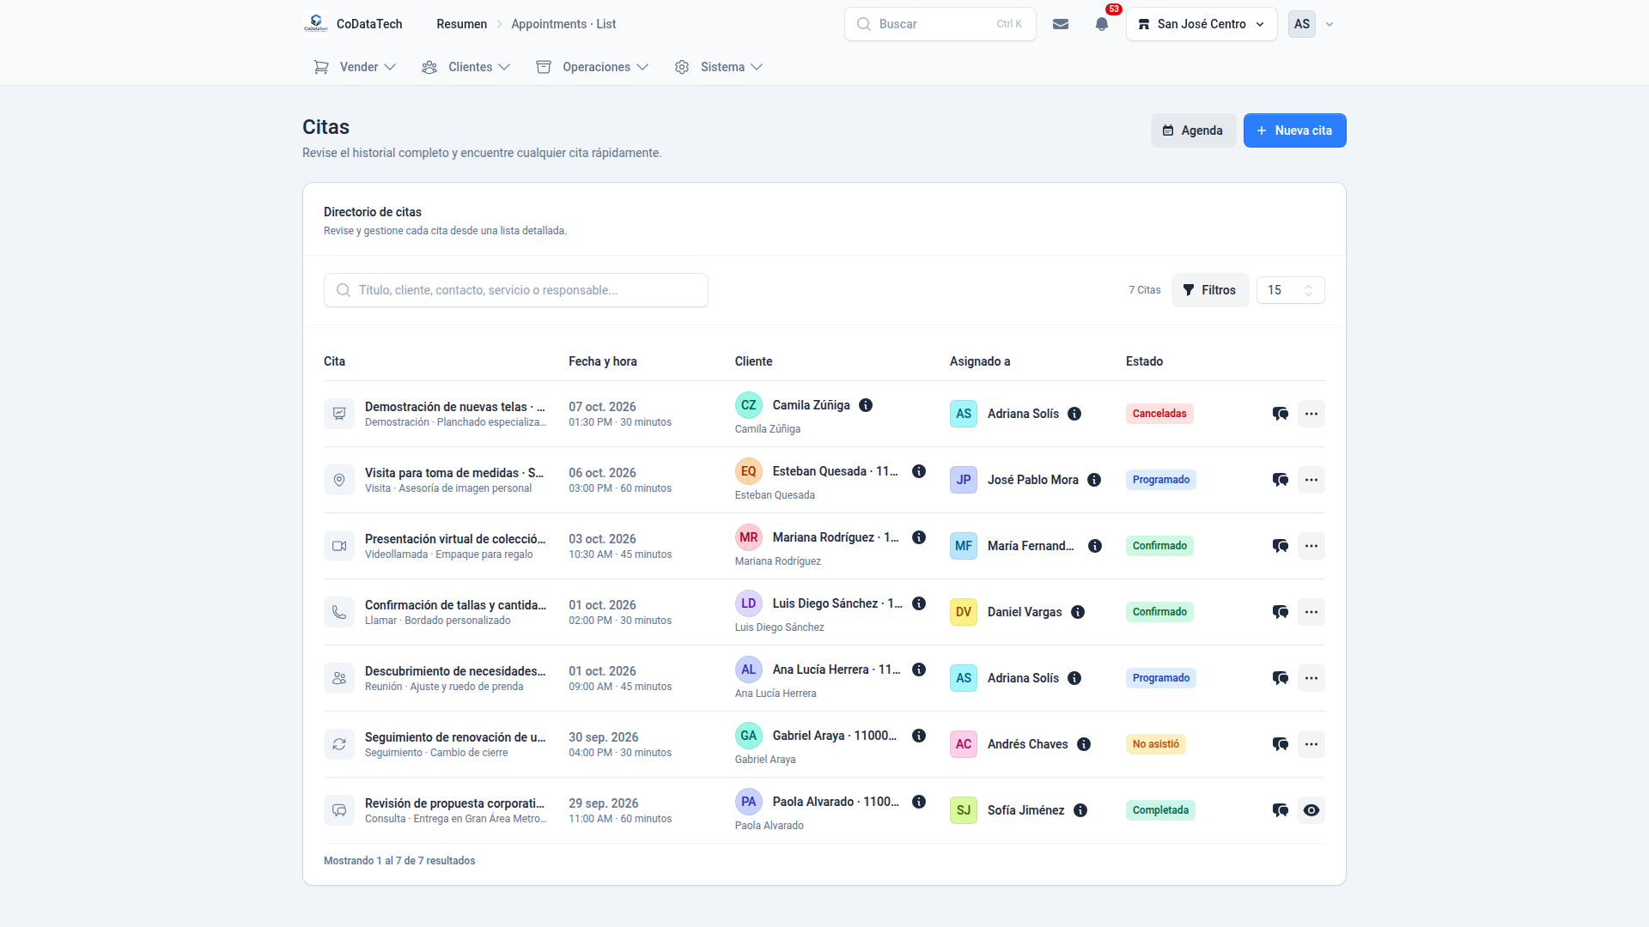Show info for client Camila Zúñiga

click(866, 405)
